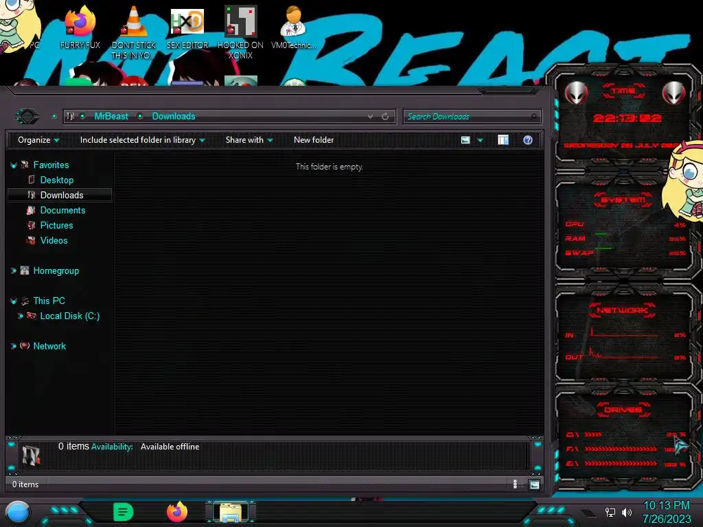Click MrBeast in the address breadcrumb
Viewport: 703px width, 527px height.
point(111,117)
